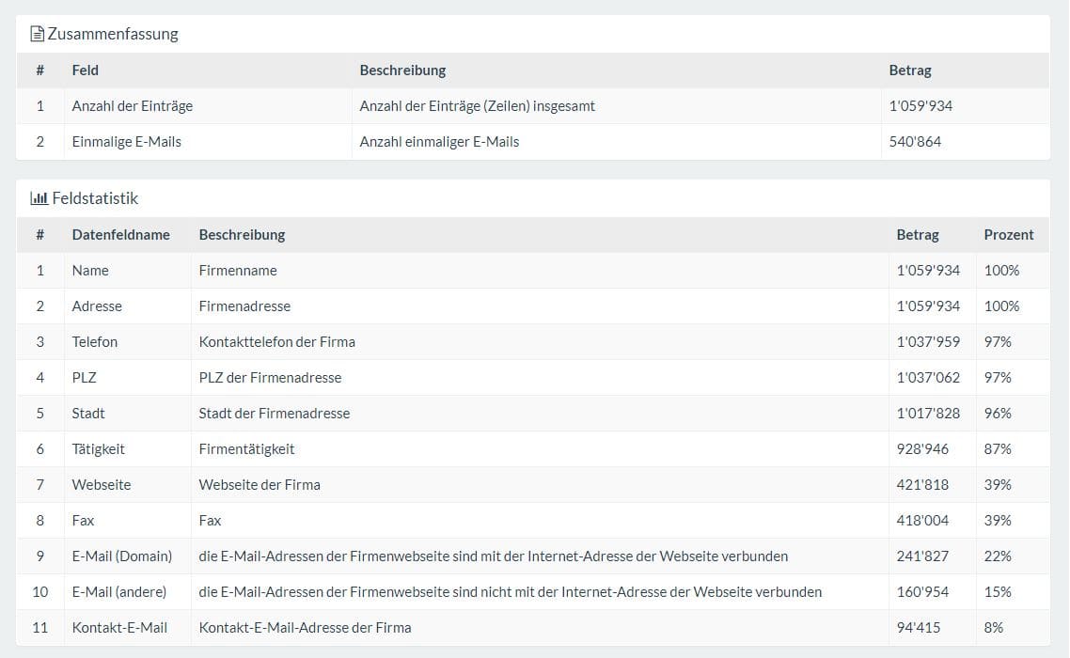Click the 540'864 amount value
Image resolution: width=1070 pixels, height=658 pixels.
pos(915,142)
